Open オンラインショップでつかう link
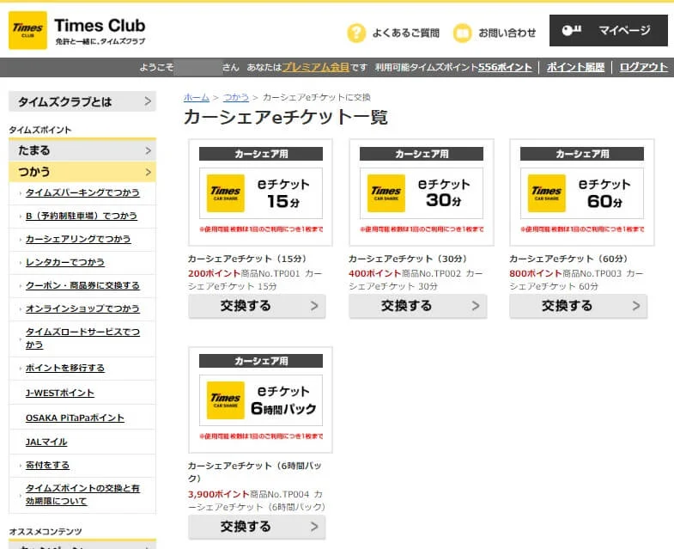674x549 pixels. tap(82, 309)
